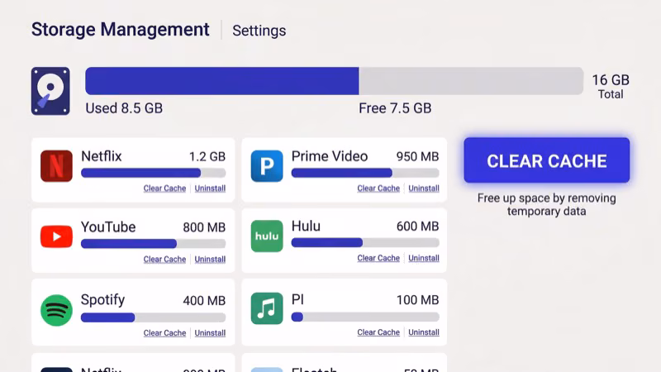Select the Hulu app name

[306, 226]
